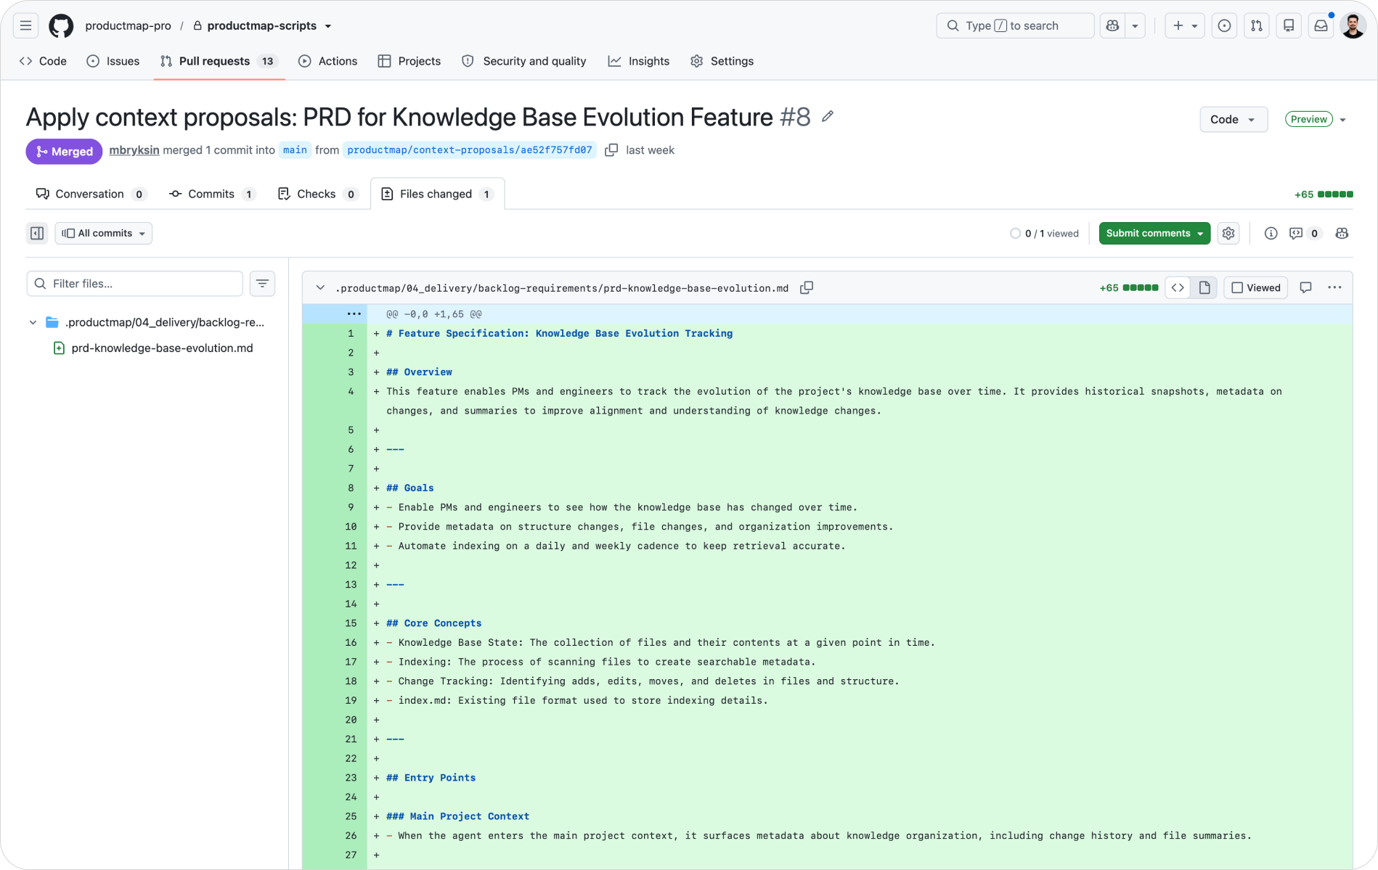
Task: Open Submit comments dropdown button
Action: coord(1154,233)
